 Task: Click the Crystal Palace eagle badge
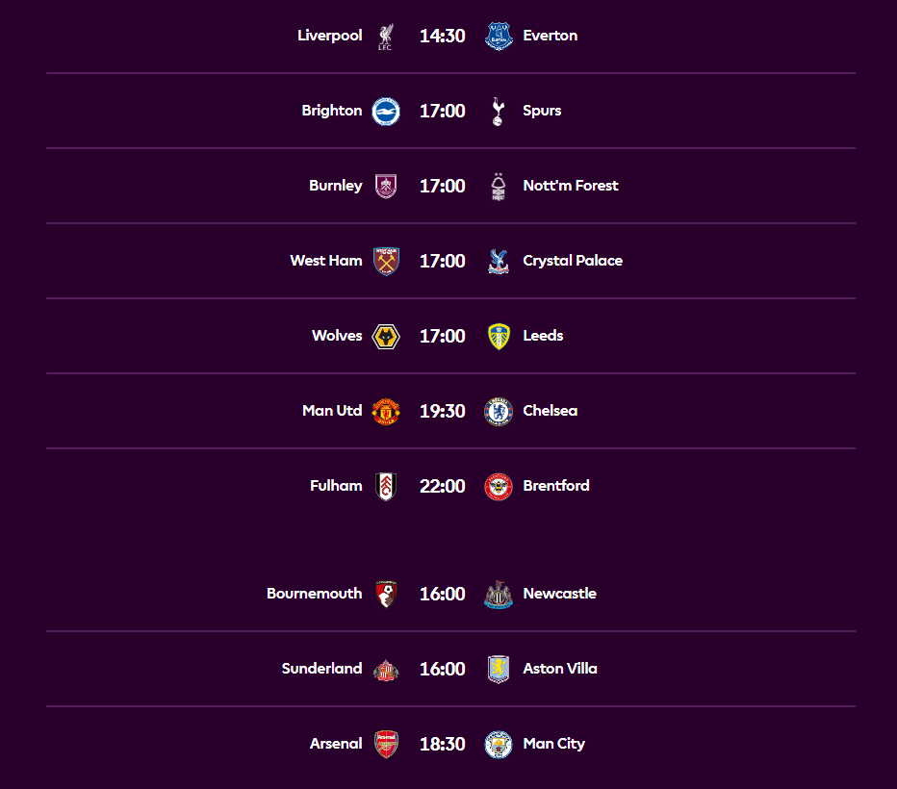(499, 262)
